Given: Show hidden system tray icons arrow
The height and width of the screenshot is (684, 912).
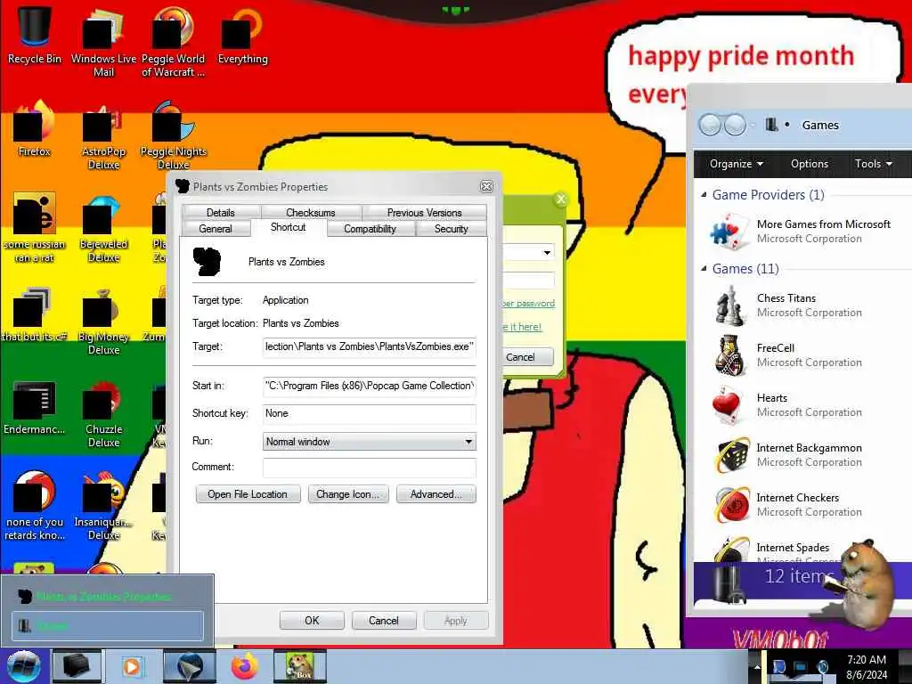Looking at the screenshot, I should [x=757, y=666].
